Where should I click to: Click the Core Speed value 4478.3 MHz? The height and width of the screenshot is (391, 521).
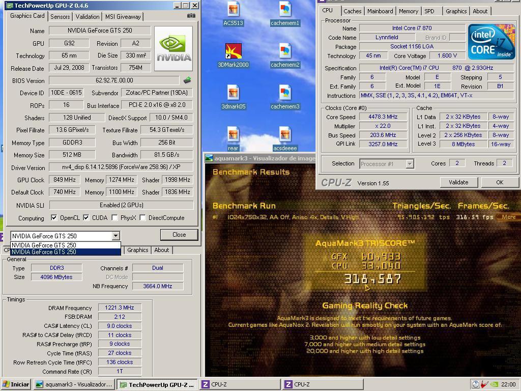pos(383,117)
